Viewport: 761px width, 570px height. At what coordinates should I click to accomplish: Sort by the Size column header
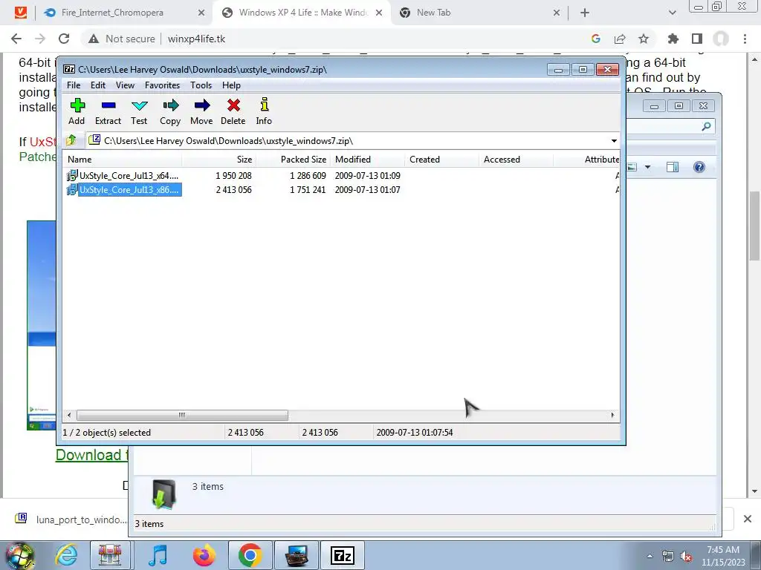pos(219,160)
